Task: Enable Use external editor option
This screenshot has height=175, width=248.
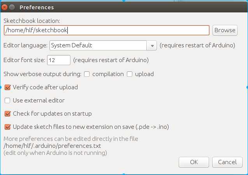Action: 7,100
